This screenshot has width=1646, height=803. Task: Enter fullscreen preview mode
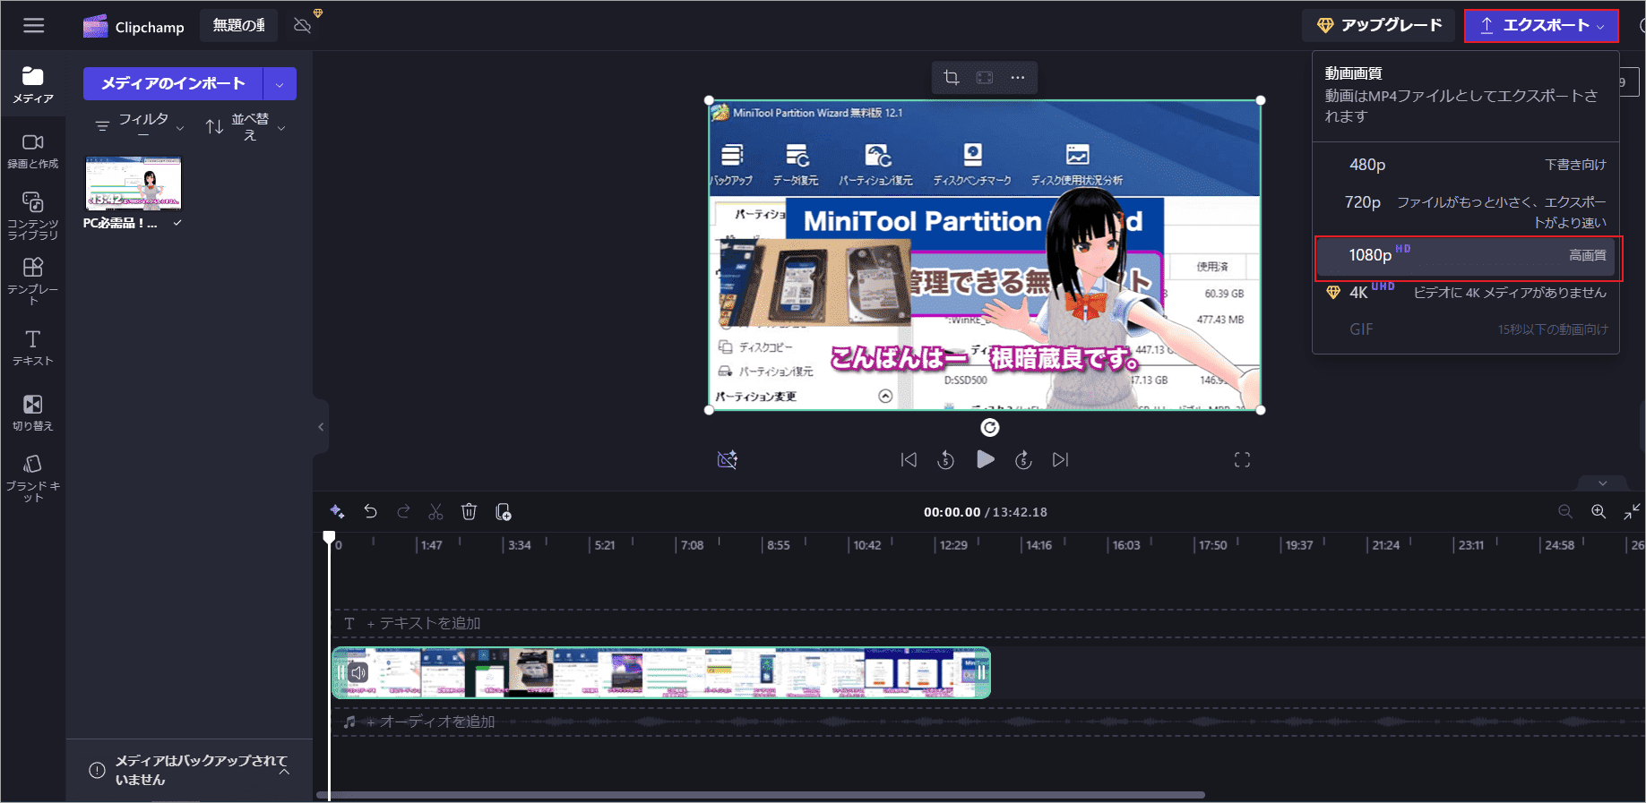point(1242,460)
